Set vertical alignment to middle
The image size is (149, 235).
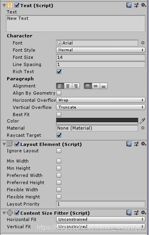tap(96, 86)
